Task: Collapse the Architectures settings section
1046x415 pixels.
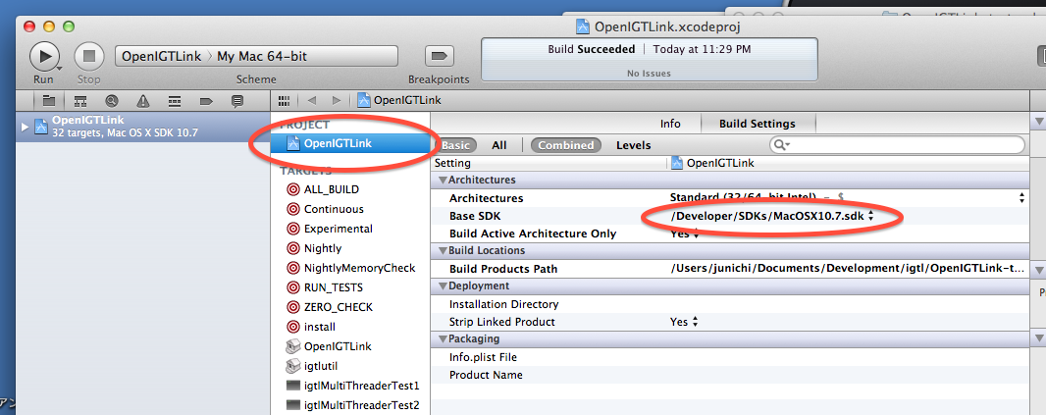Action: (x=443, y=181)
